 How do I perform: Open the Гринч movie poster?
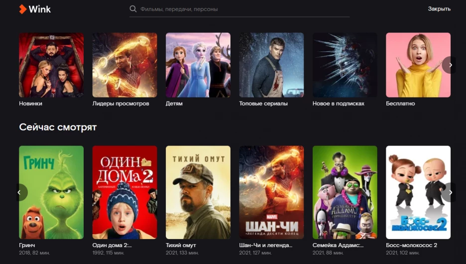(51, 192)
